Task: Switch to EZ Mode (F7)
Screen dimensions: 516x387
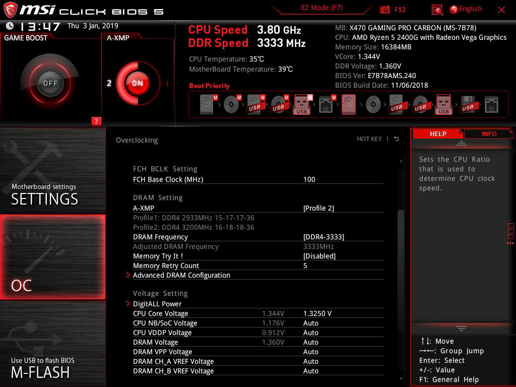Action: click(x=322, y=8)
